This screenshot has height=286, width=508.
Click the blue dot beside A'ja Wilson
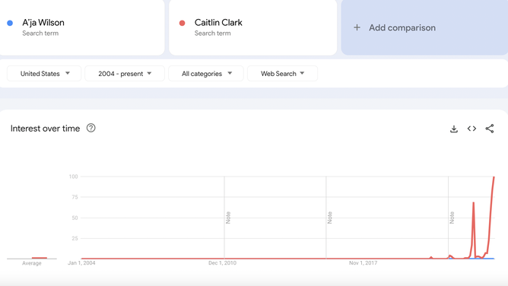click(x=10, y=23)
